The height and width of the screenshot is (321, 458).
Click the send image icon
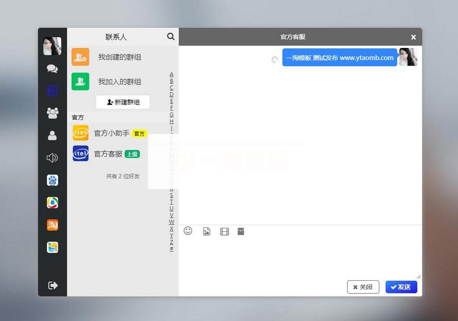coord(206,231)
